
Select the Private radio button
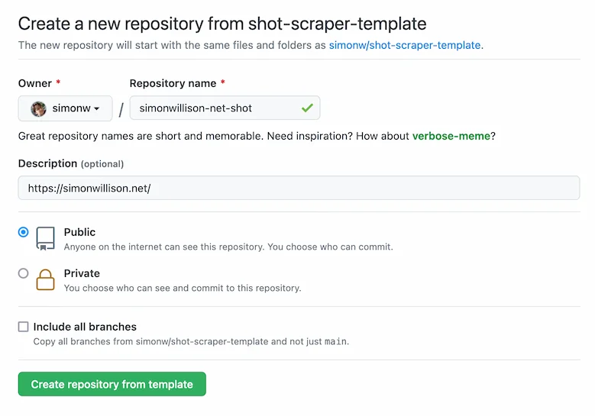(x=24, y=273)
